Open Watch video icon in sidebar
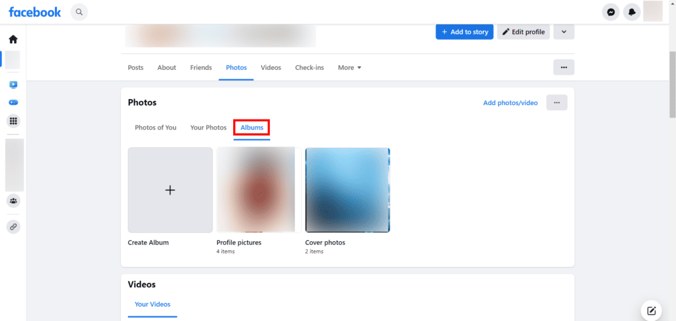Screen dimensions: 676x321 click(13, 85)
